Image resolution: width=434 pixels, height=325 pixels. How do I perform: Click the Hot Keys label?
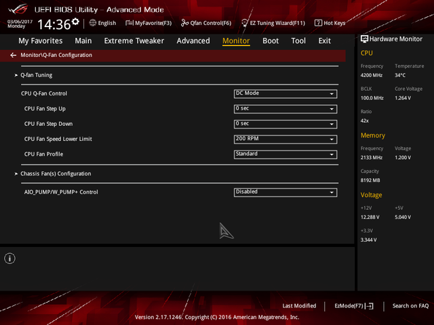(334, 23)
